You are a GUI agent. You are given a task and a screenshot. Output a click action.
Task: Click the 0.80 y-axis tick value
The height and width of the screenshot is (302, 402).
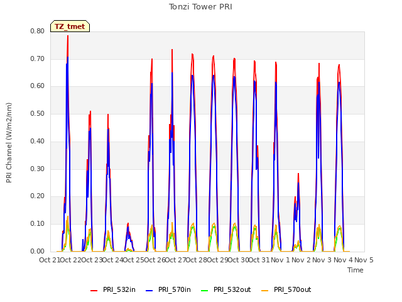tap(38, 31)
